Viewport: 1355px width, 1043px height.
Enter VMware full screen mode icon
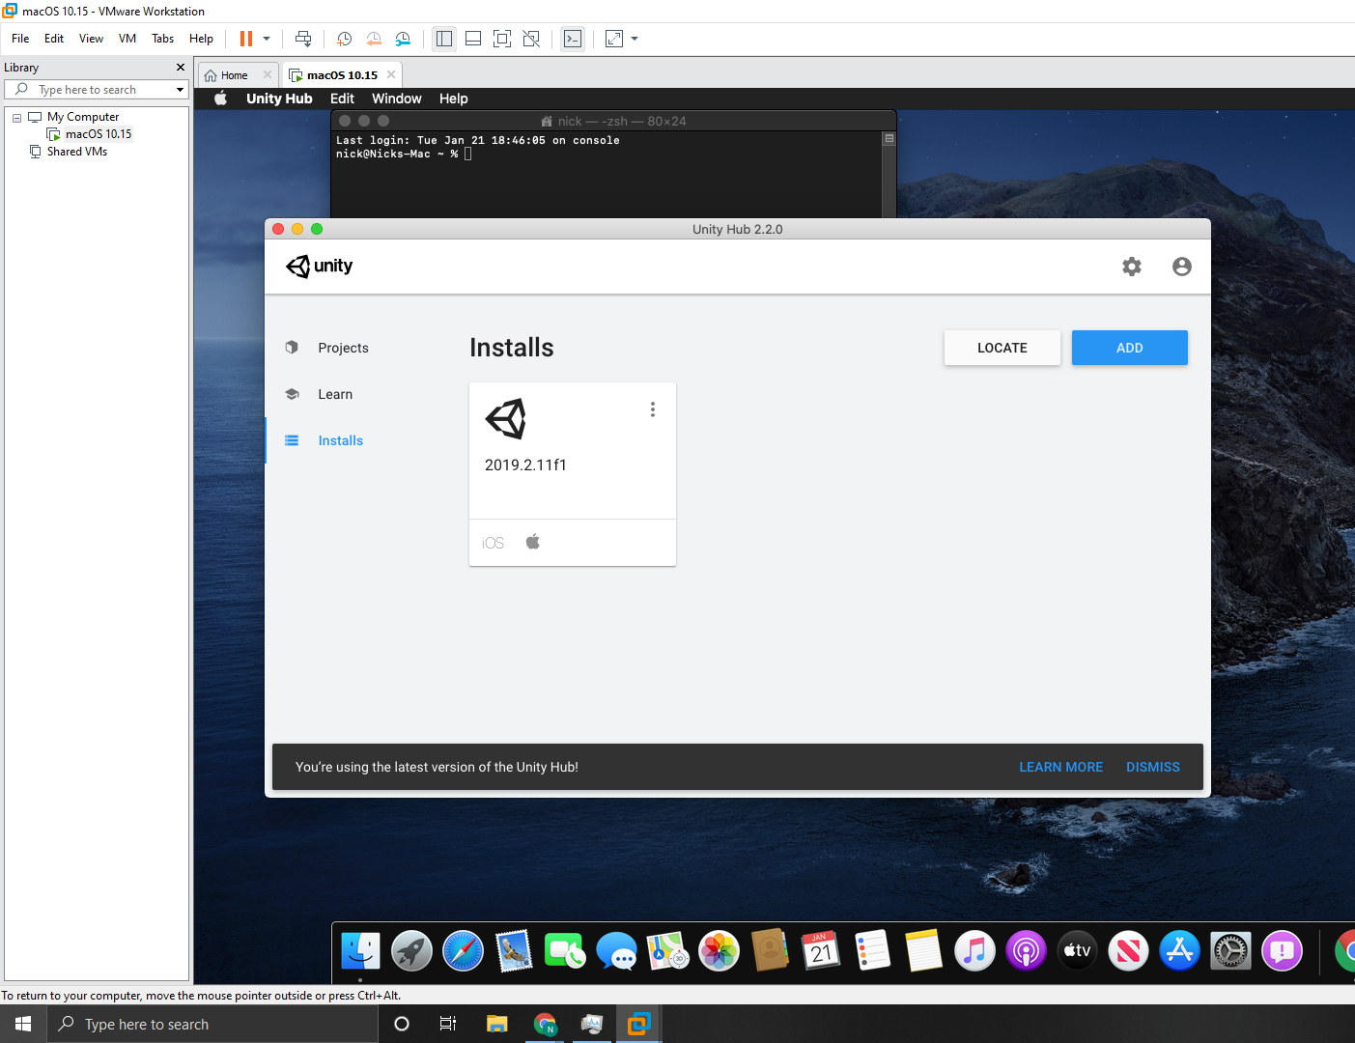coord(502,39)
